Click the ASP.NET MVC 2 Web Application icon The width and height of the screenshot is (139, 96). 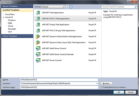(x=38, y=19)
